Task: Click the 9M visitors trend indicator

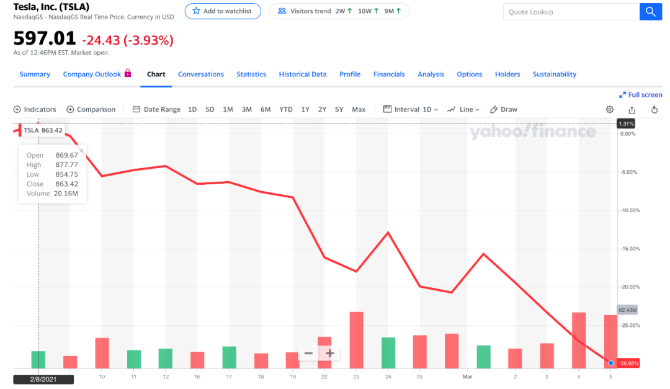Action: click(x=393, y=11)
